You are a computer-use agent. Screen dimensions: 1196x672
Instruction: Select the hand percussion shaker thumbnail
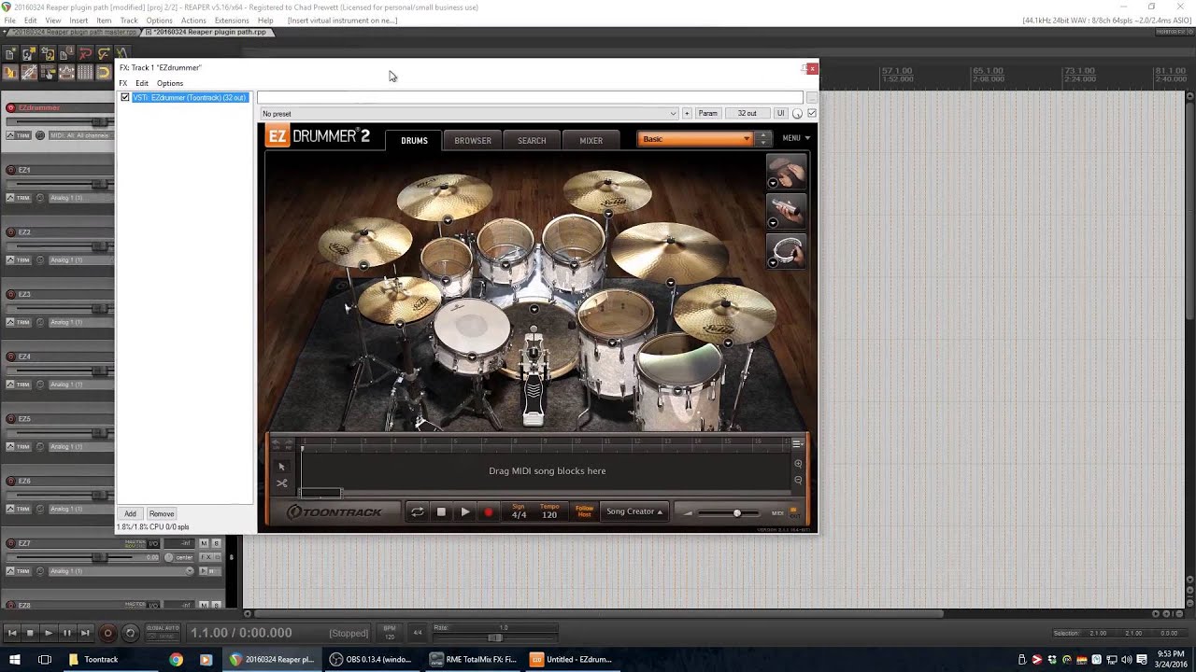point(786,211)
